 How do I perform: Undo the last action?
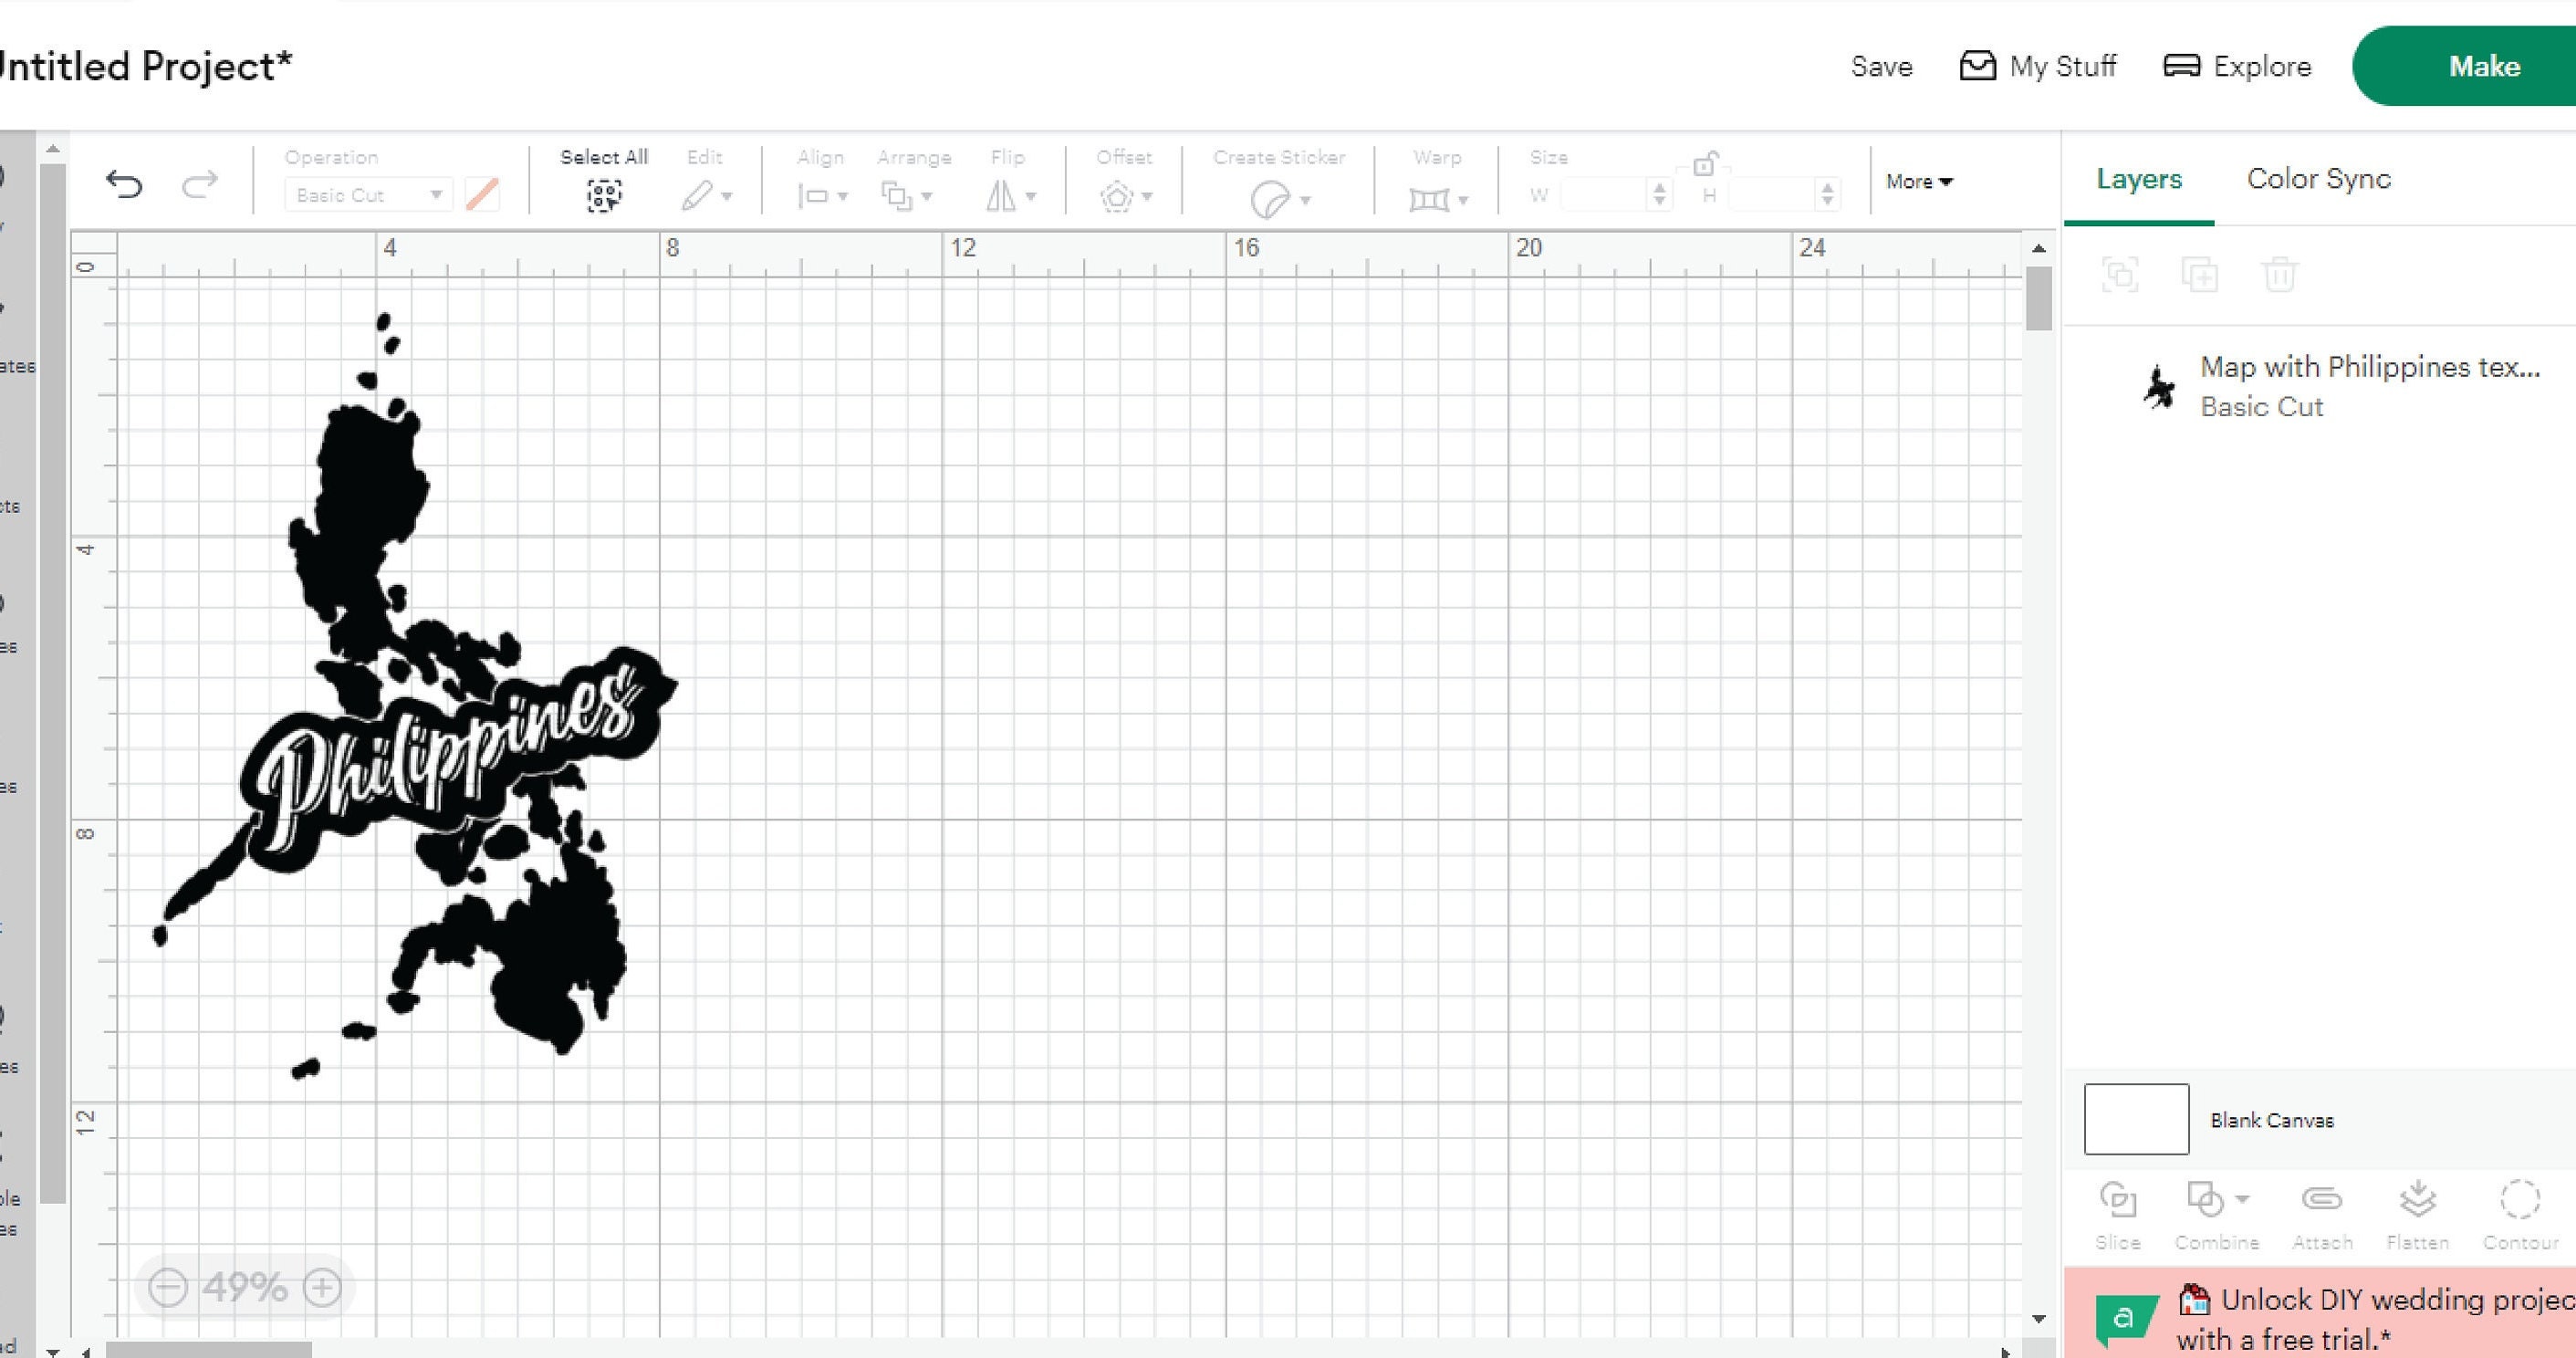click(x=123, y=184)
